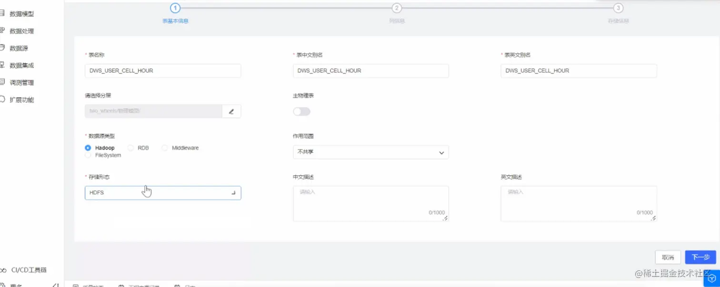Click the 作用范围 label

click(x=303, y=136)
